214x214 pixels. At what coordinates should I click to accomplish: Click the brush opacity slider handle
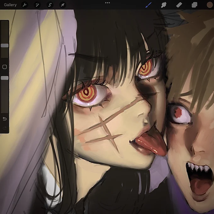[x=5, y=78]
